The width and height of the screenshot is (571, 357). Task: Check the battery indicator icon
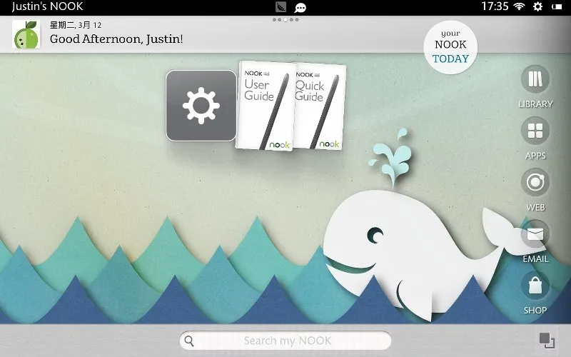557,6
